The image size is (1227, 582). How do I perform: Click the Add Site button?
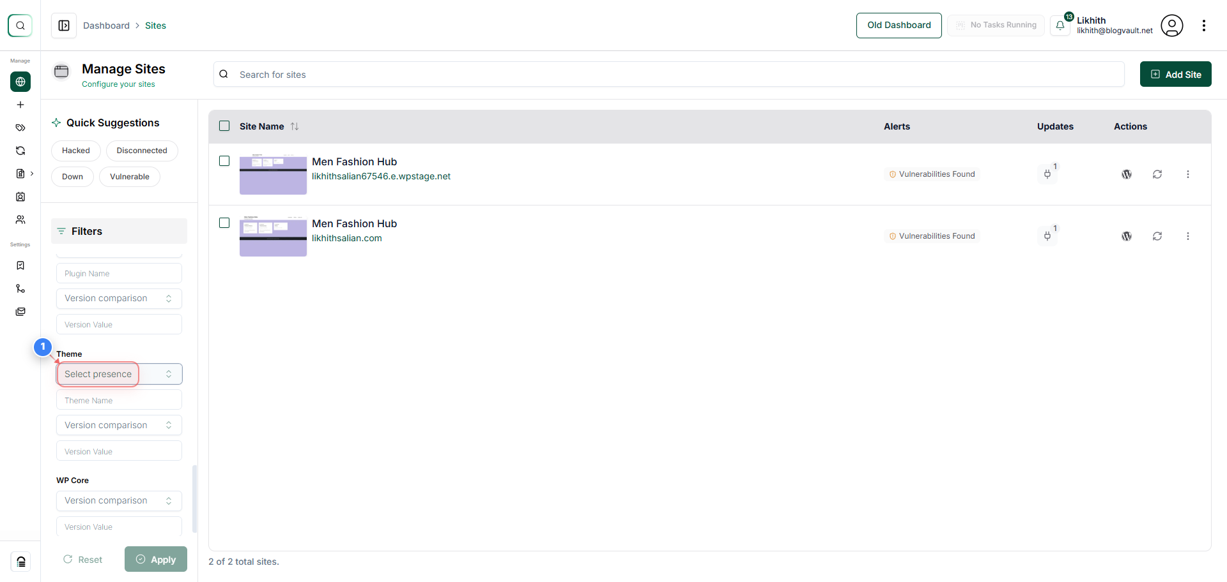[x=1175, y=74]
